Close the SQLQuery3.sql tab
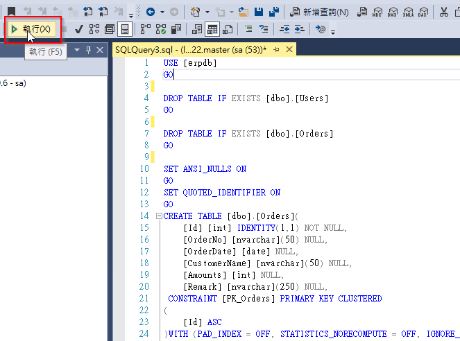 (x=289, y=49)
